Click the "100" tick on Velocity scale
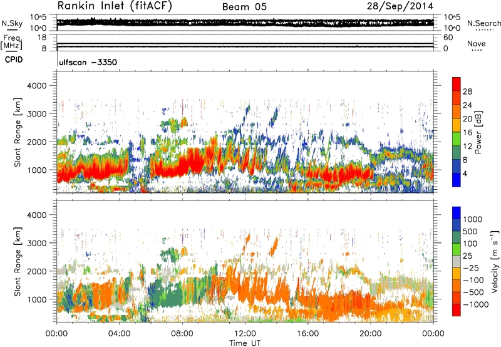Screen dimensions: 501x347 click(x=470, y=244)
